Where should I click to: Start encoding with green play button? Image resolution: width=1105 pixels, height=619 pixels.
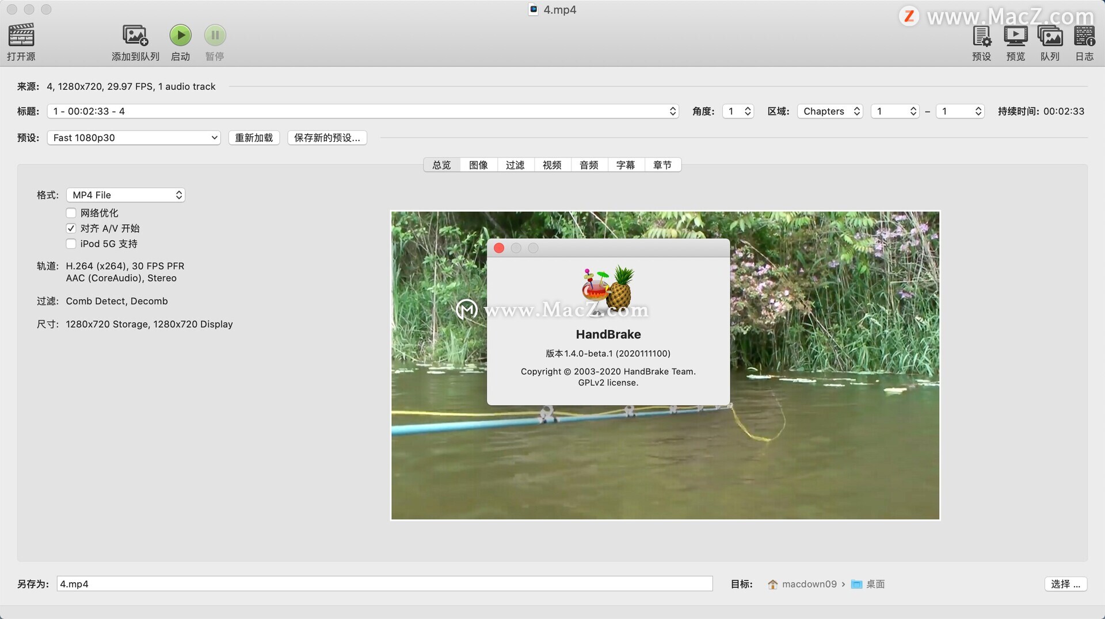click(x=180, y=35)
